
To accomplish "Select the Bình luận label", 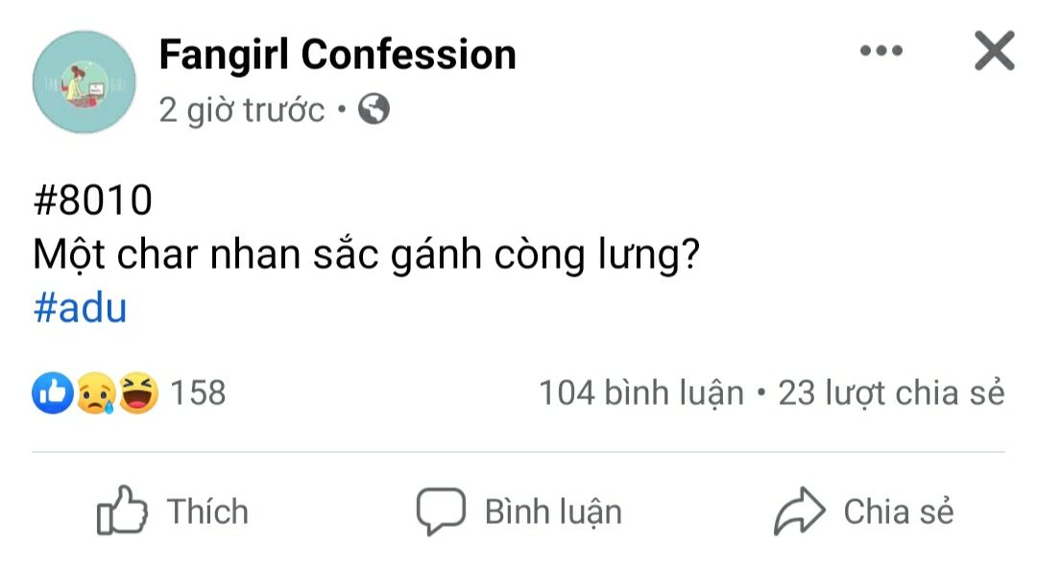I will click(553, 512).
